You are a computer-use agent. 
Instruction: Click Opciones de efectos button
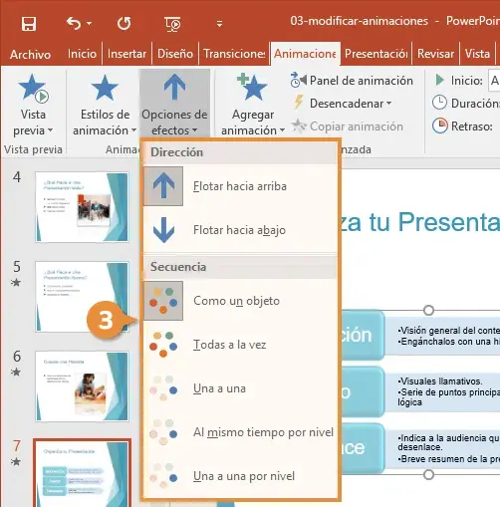click(174, 104)
